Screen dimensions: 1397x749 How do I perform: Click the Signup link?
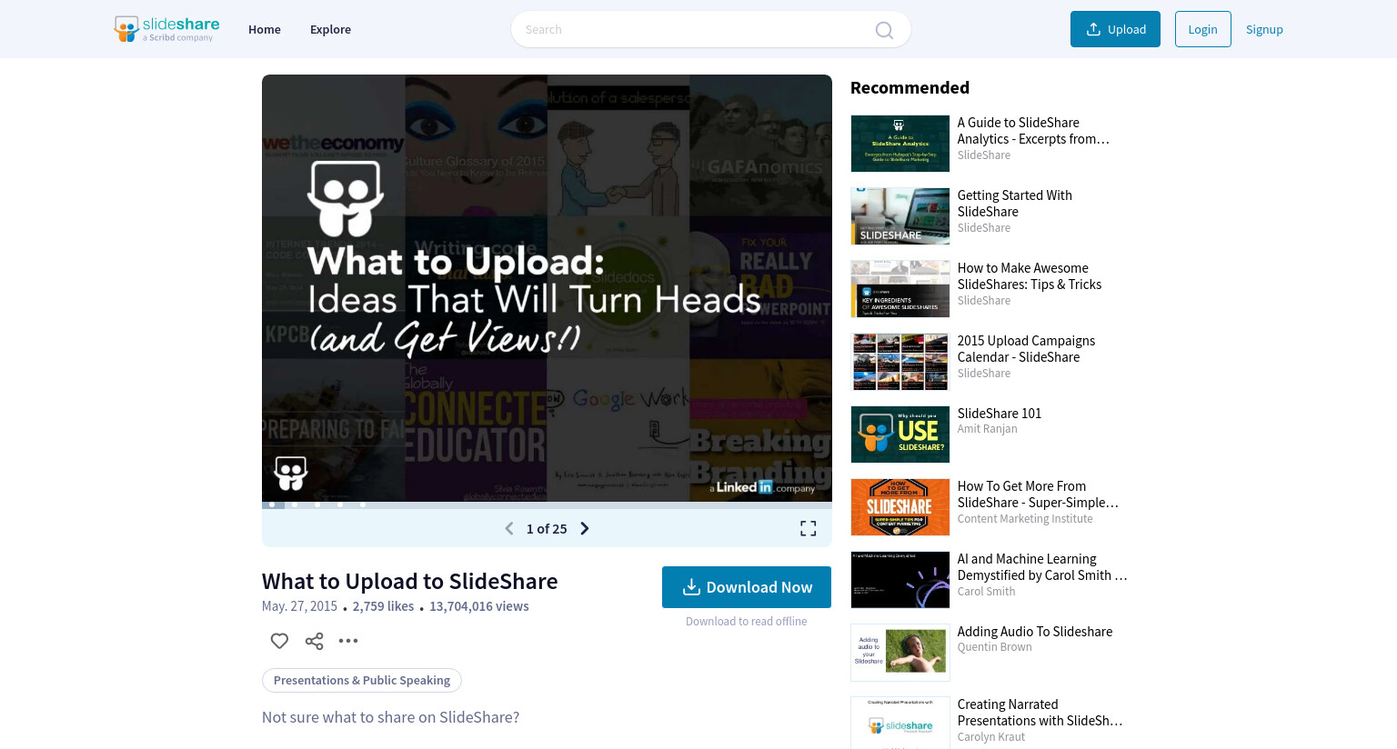tap(1264, 29)
